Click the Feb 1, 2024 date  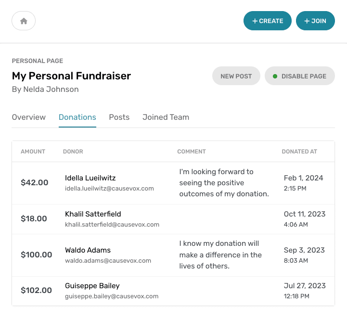click(303, 178)
